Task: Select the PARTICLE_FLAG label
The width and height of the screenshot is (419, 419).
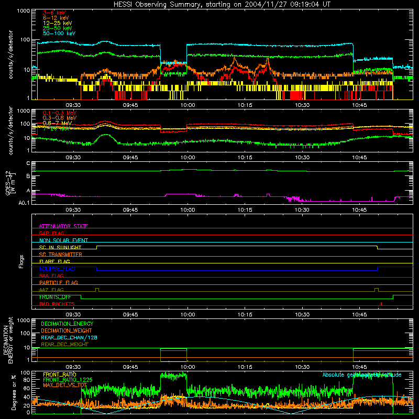Action: coord(59,282)
